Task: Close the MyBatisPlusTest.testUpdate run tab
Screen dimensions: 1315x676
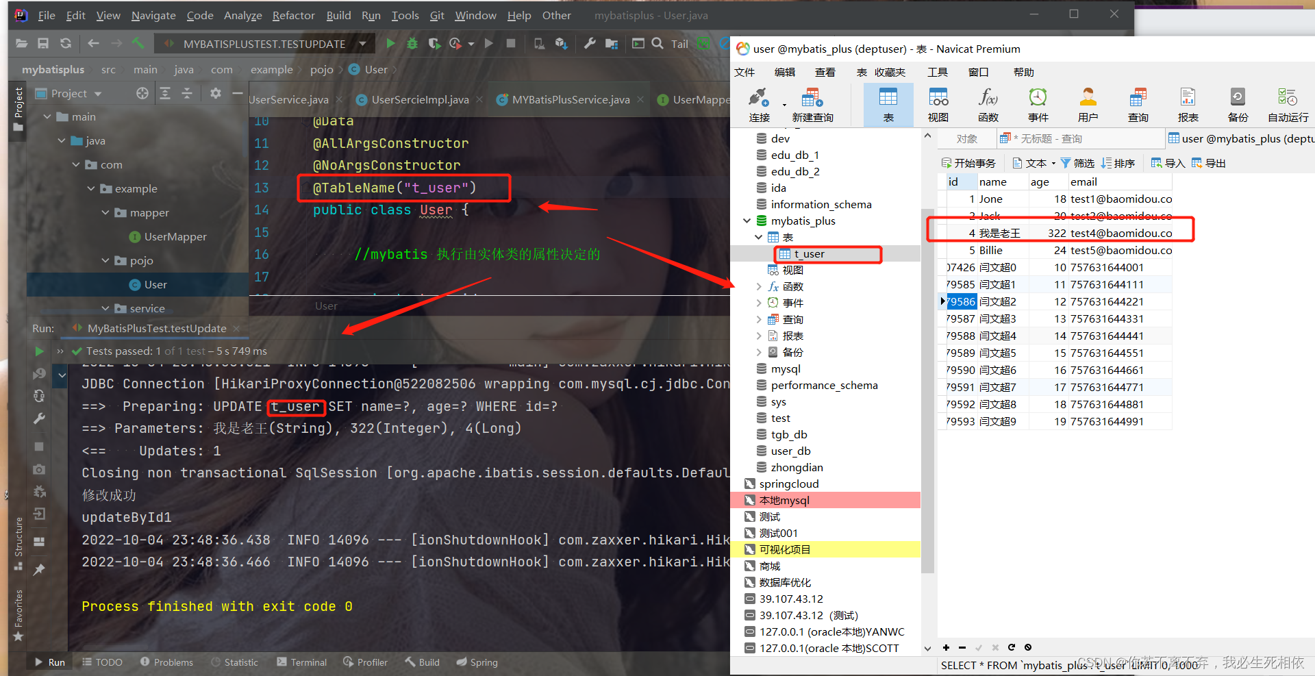Action: tap(236, 329)
